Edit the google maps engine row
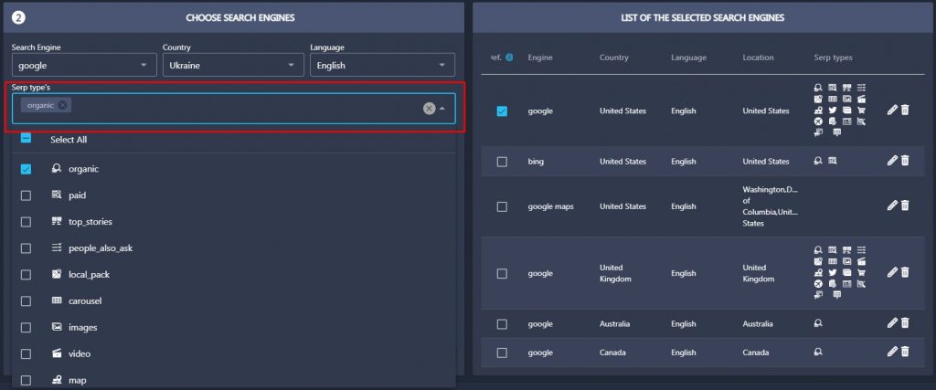 (892, 206)
